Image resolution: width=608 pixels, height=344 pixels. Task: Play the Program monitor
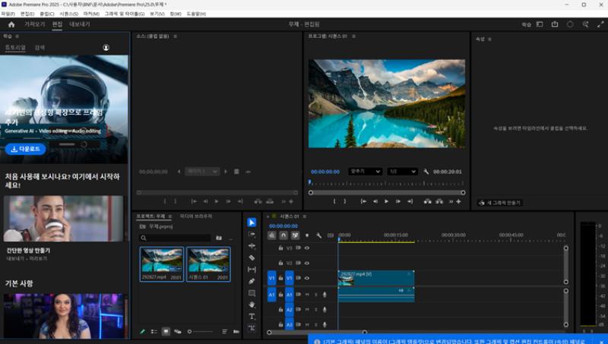[386, 201]
